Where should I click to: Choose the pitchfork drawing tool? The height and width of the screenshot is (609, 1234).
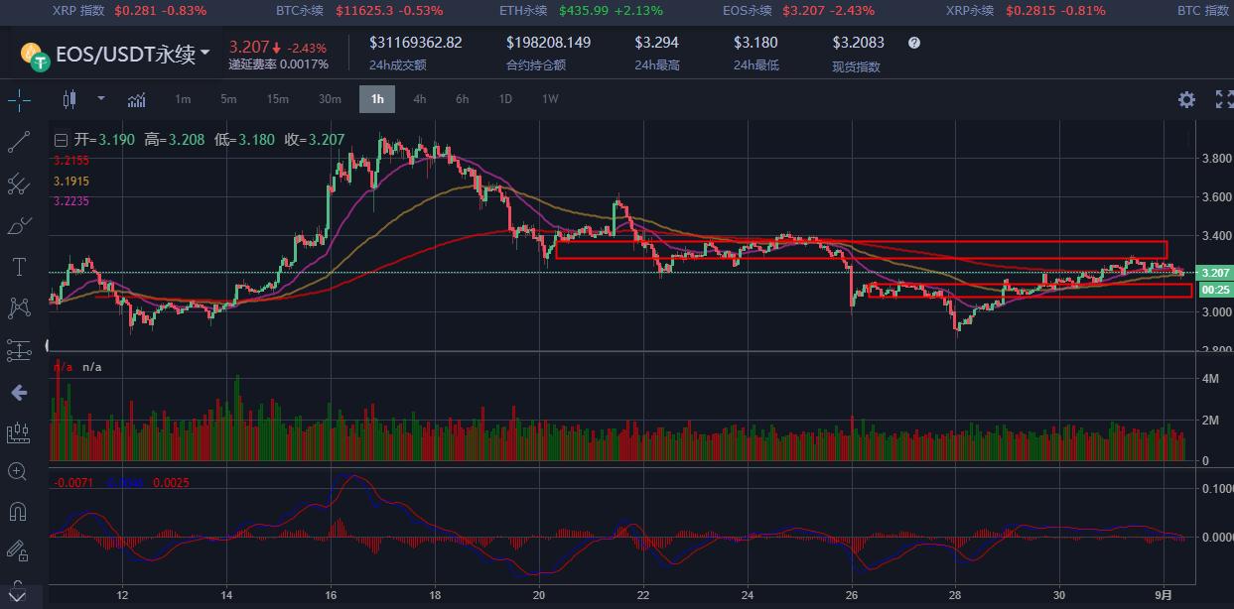click(19, 183)
